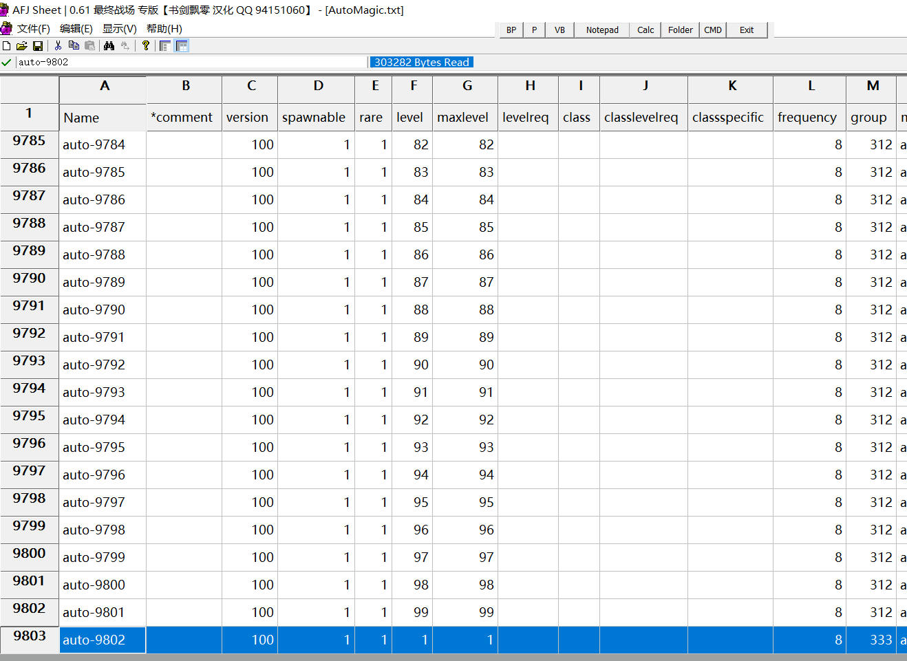907x661 pixels.
Task: Click the classlevelreq header cell
Action: point(643,118)
